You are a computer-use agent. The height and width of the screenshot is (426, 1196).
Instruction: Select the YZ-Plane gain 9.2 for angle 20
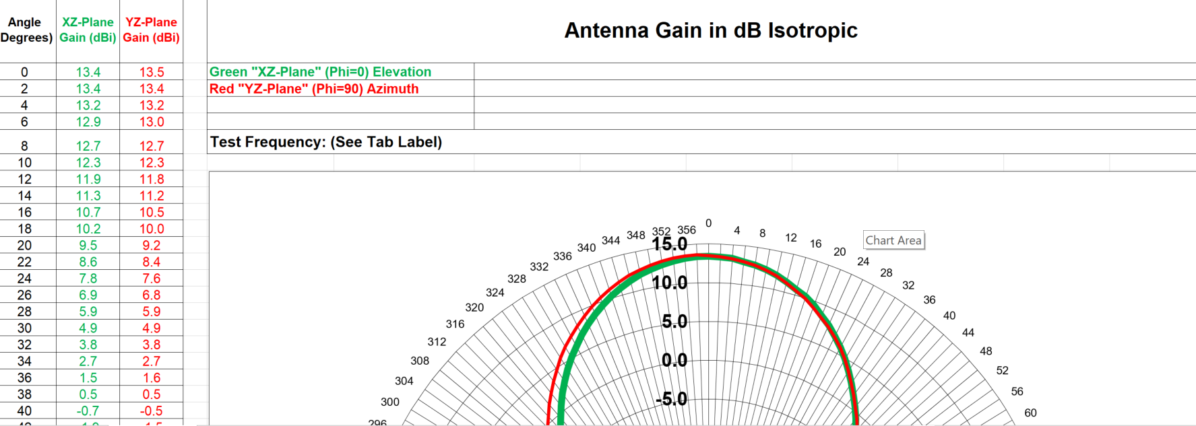click(x=152, y=245)
